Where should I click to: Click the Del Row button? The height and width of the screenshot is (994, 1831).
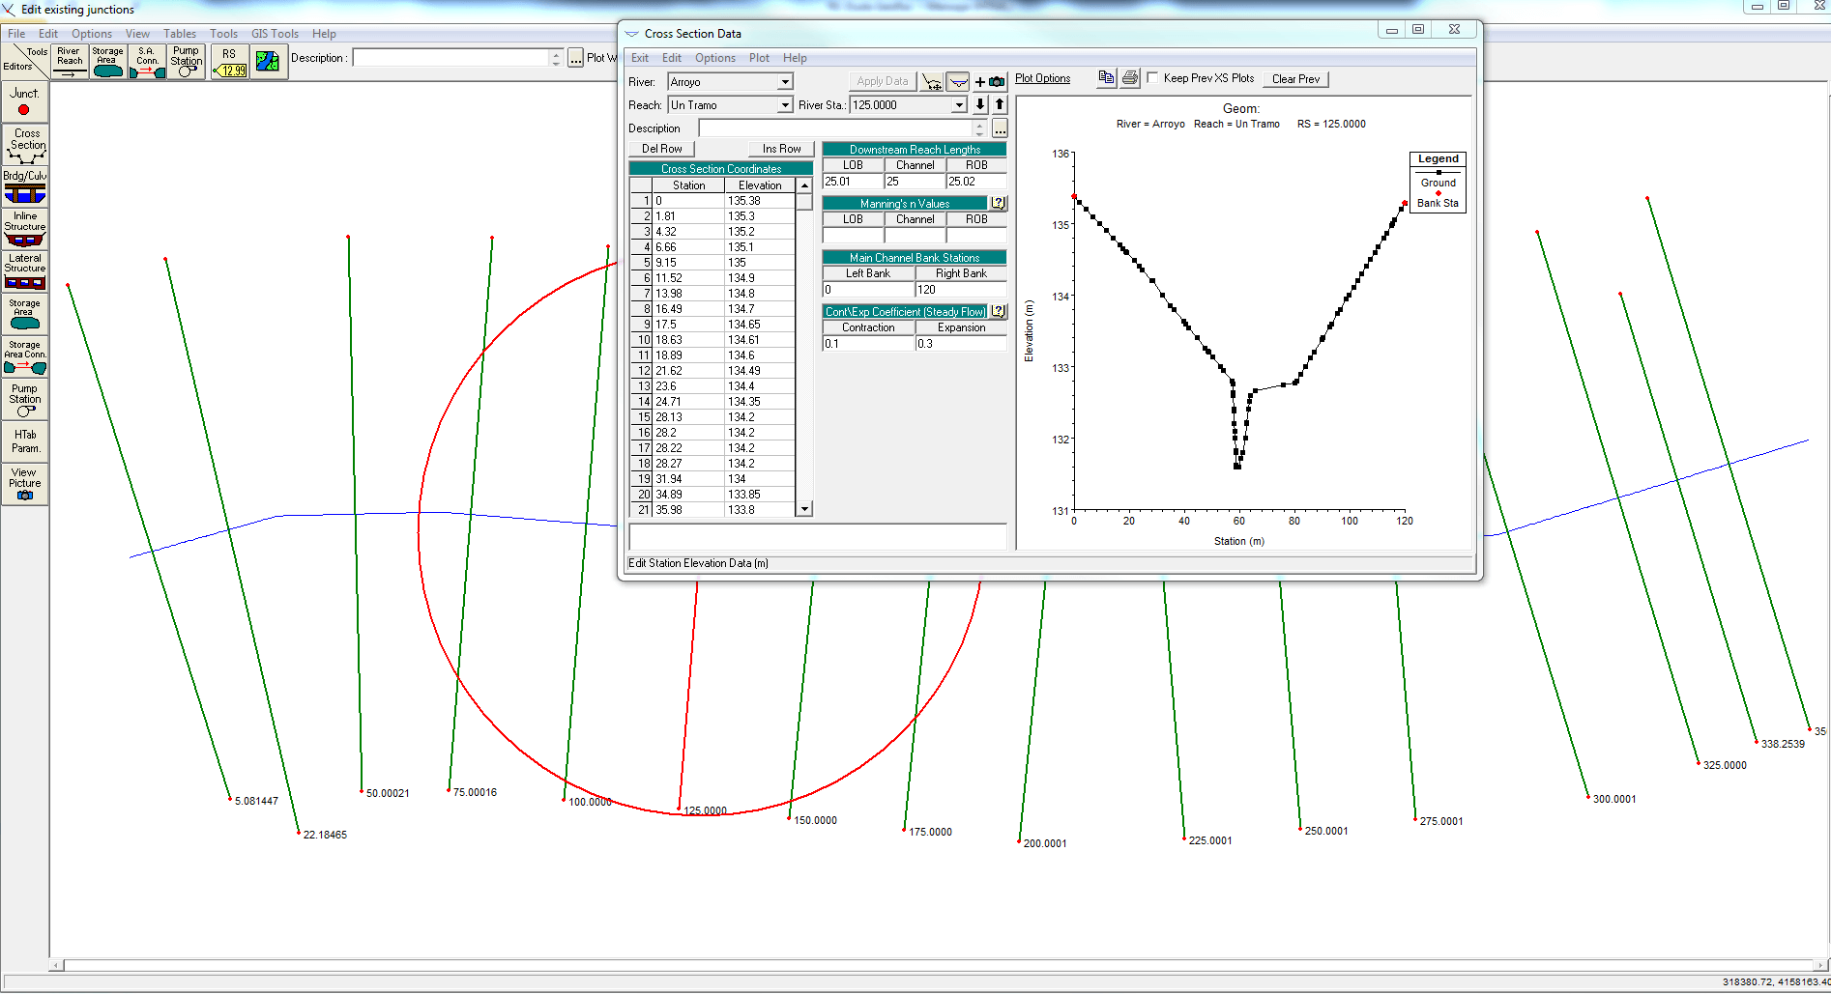click(662, 149)
